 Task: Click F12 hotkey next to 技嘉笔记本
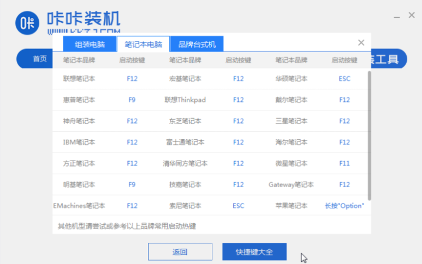[x=238, y=185]
